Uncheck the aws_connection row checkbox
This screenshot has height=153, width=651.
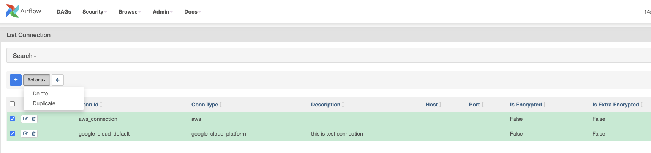coord(13,119)
